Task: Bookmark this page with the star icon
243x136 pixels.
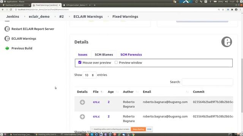Action: (x=223, y=9)
